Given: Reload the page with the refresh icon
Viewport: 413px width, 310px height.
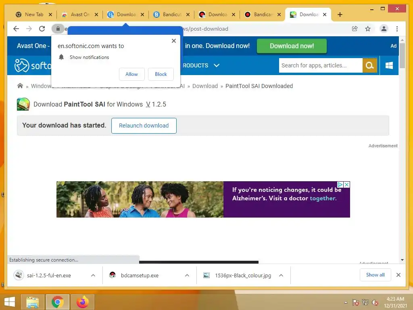Looking at the screenshot, I should pos(42,29).
